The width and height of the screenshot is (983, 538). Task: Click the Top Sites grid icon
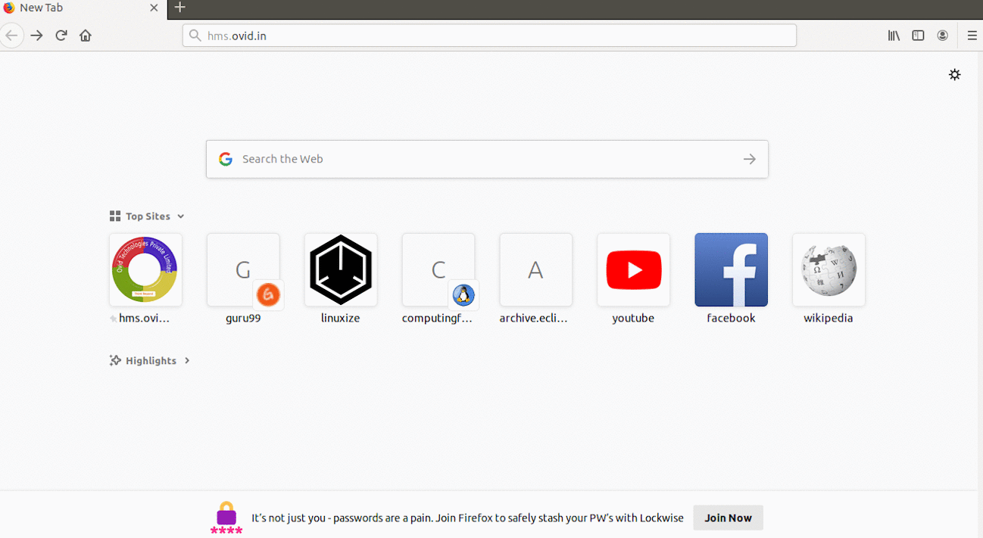click(115, 216)
